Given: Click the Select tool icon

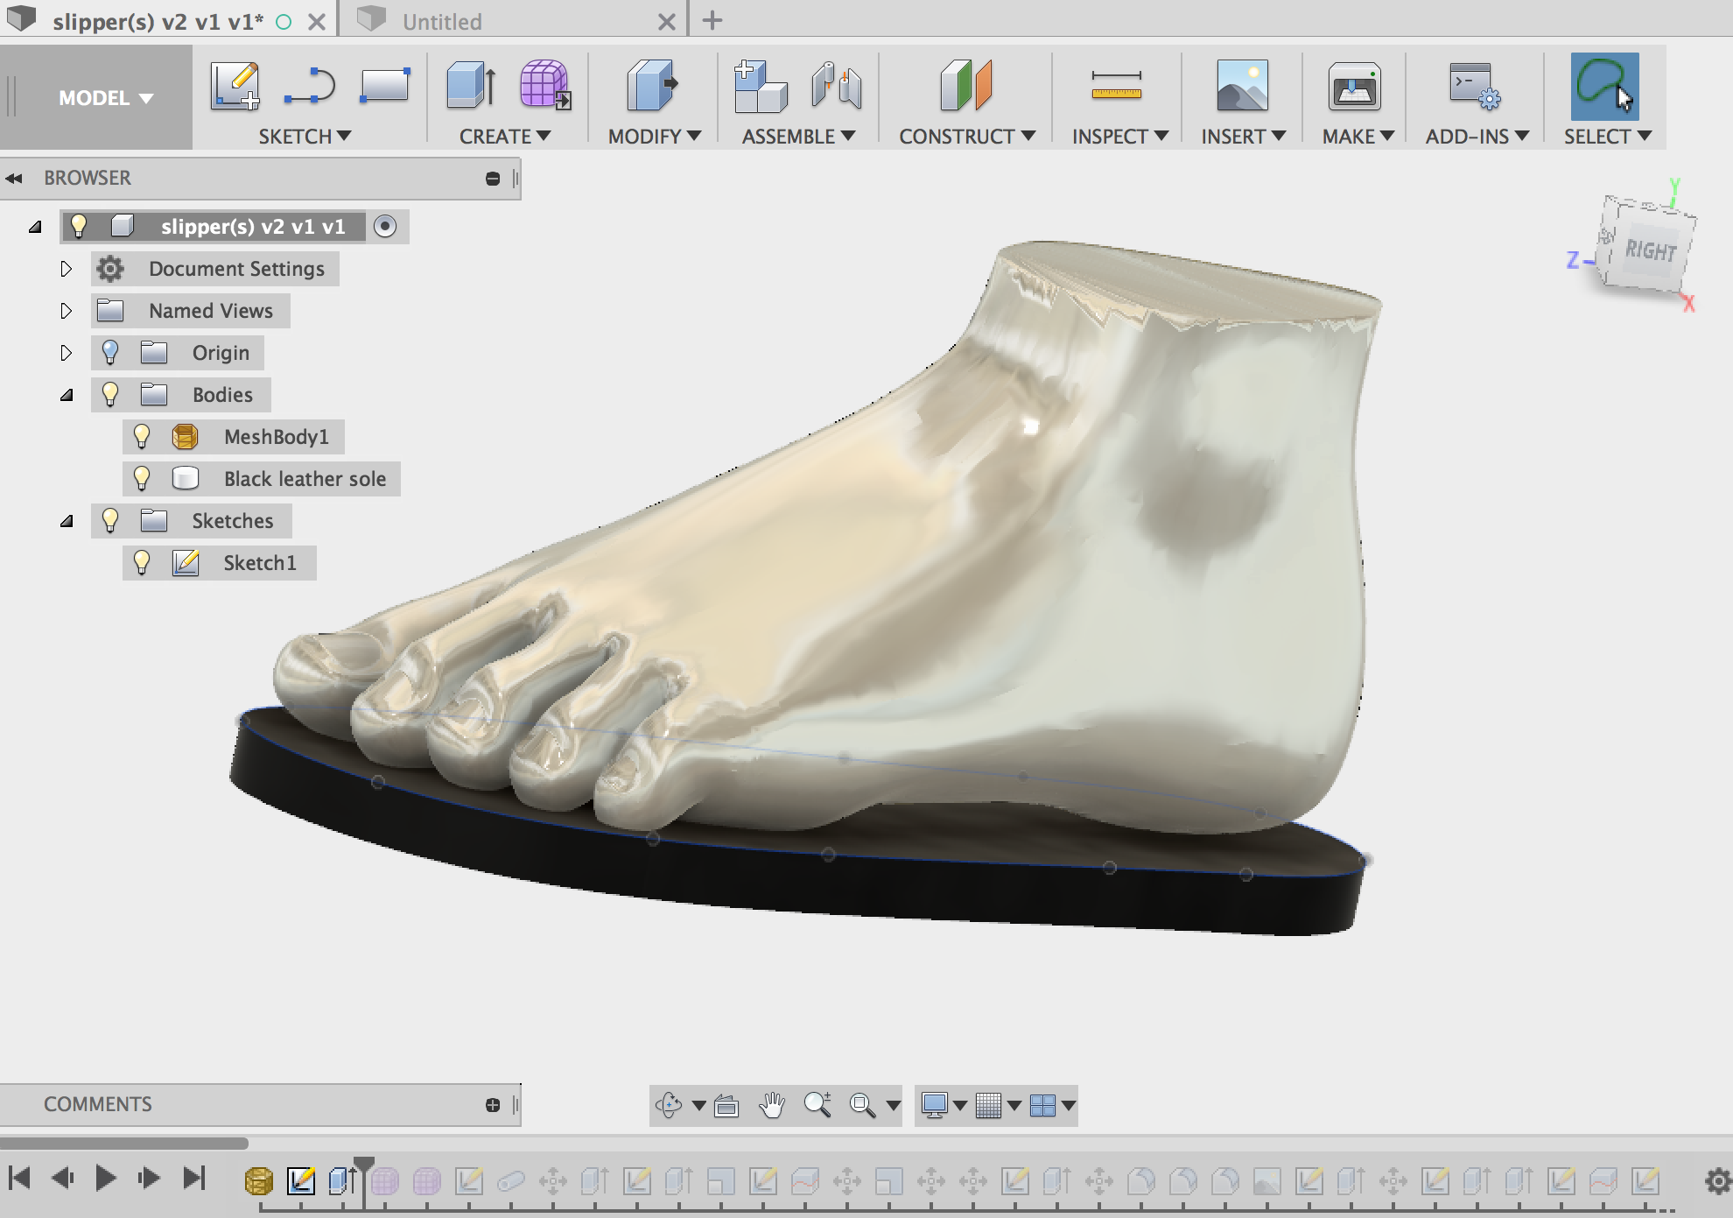Looking at the screenshot, I should [x=1604, y=86].
